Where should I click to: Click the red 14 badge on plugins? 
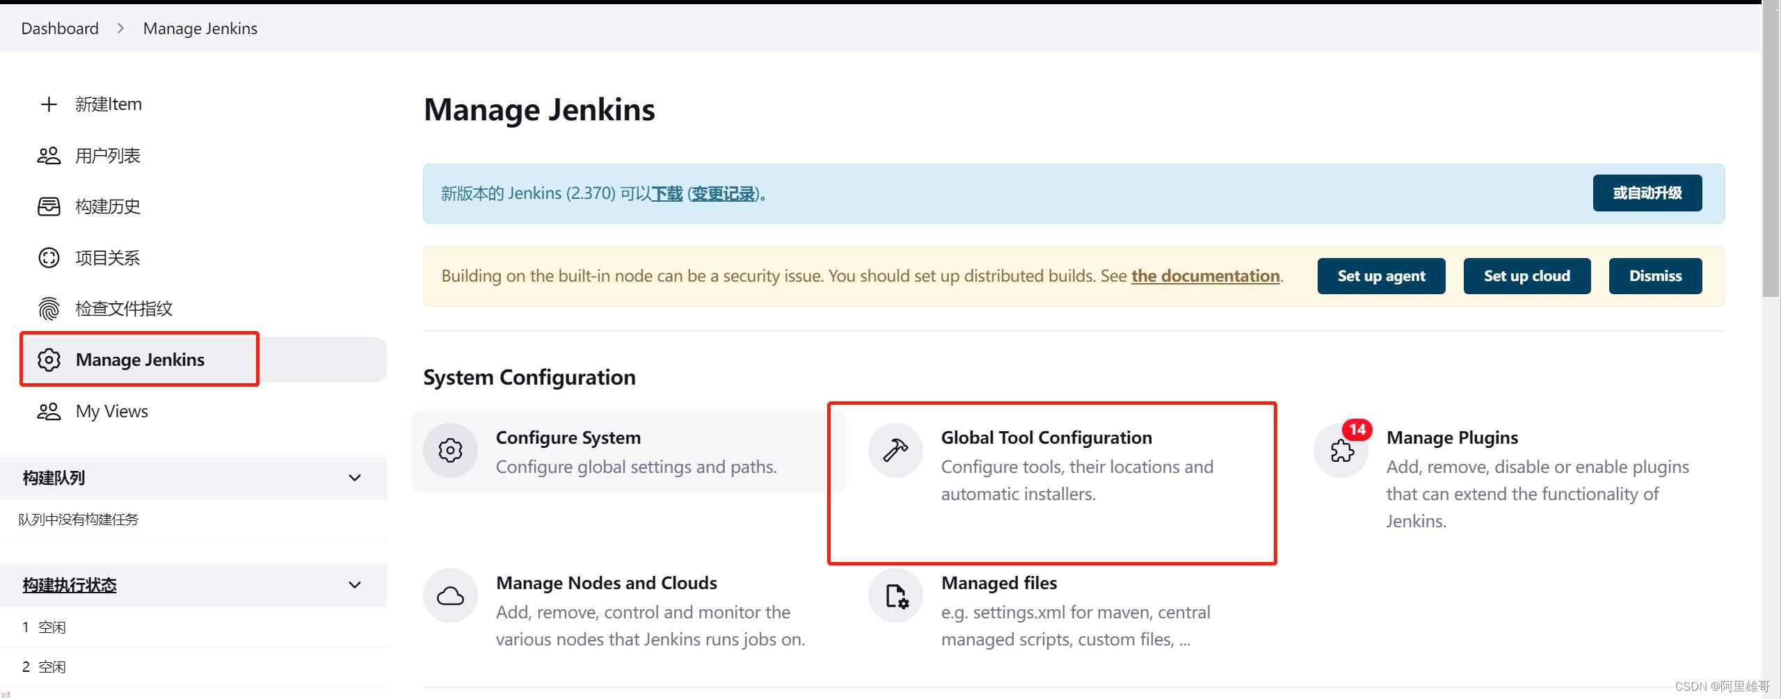coord(1357,430)
